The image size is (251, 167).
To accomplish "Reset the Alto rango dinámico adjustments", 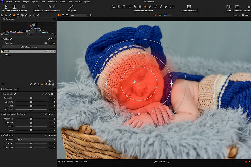I will click(x=49, y=114).
